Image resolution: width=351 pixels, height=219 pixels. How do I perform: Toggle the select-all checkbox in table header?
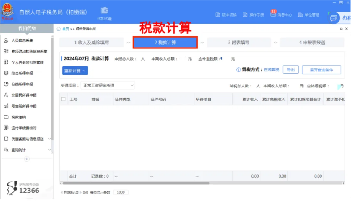click(63, 99)
